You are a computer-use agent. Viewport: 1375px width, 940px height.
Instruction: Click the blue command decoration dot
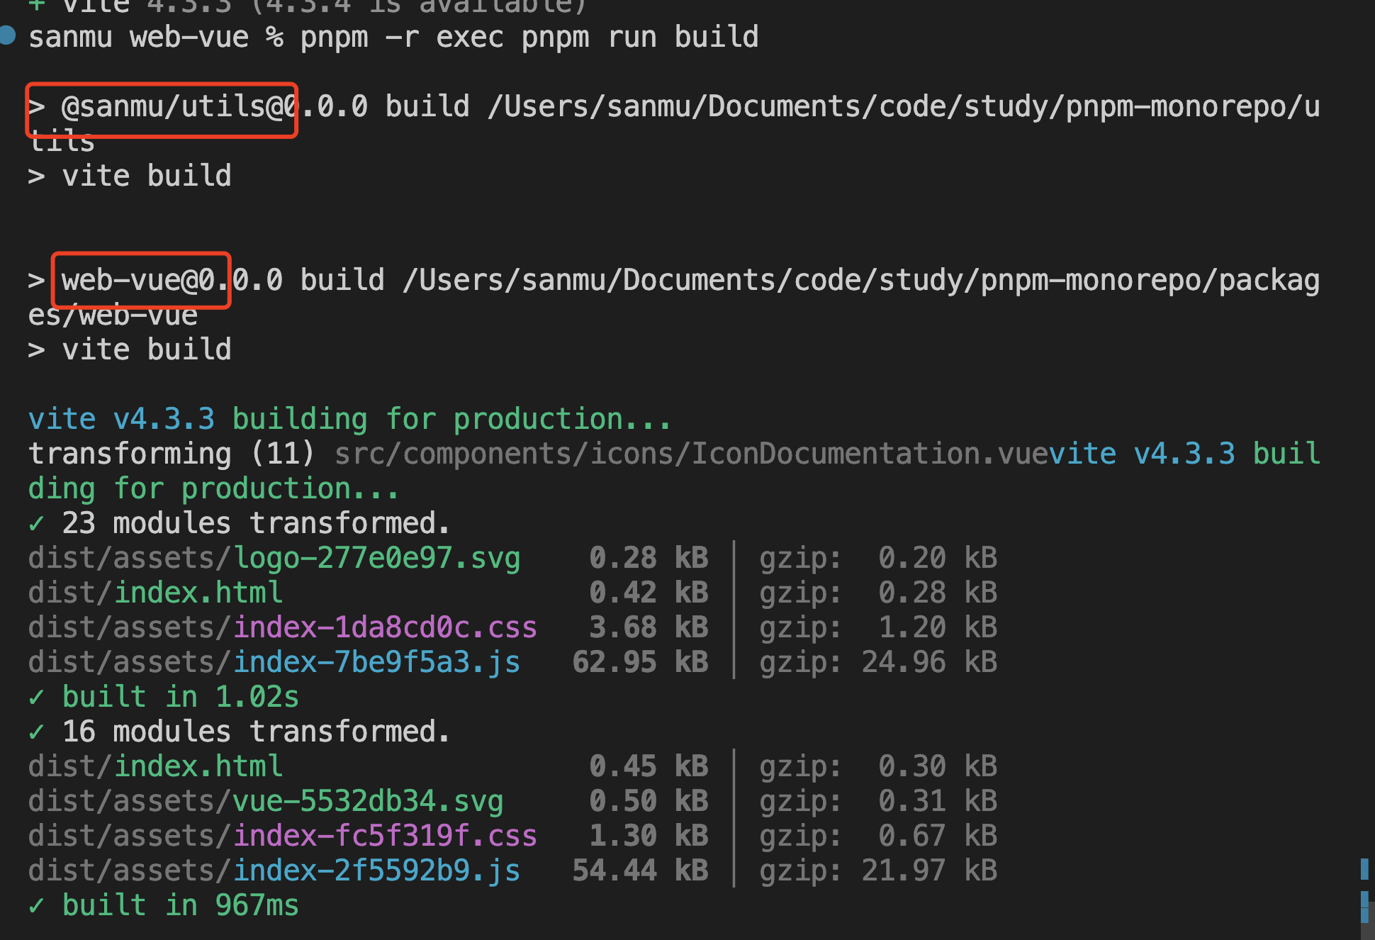pos(8,35)
